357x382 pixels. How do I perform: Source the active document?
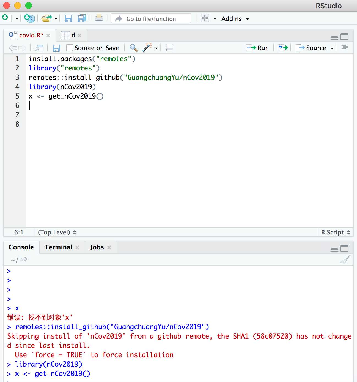click(x=311, y=48)
